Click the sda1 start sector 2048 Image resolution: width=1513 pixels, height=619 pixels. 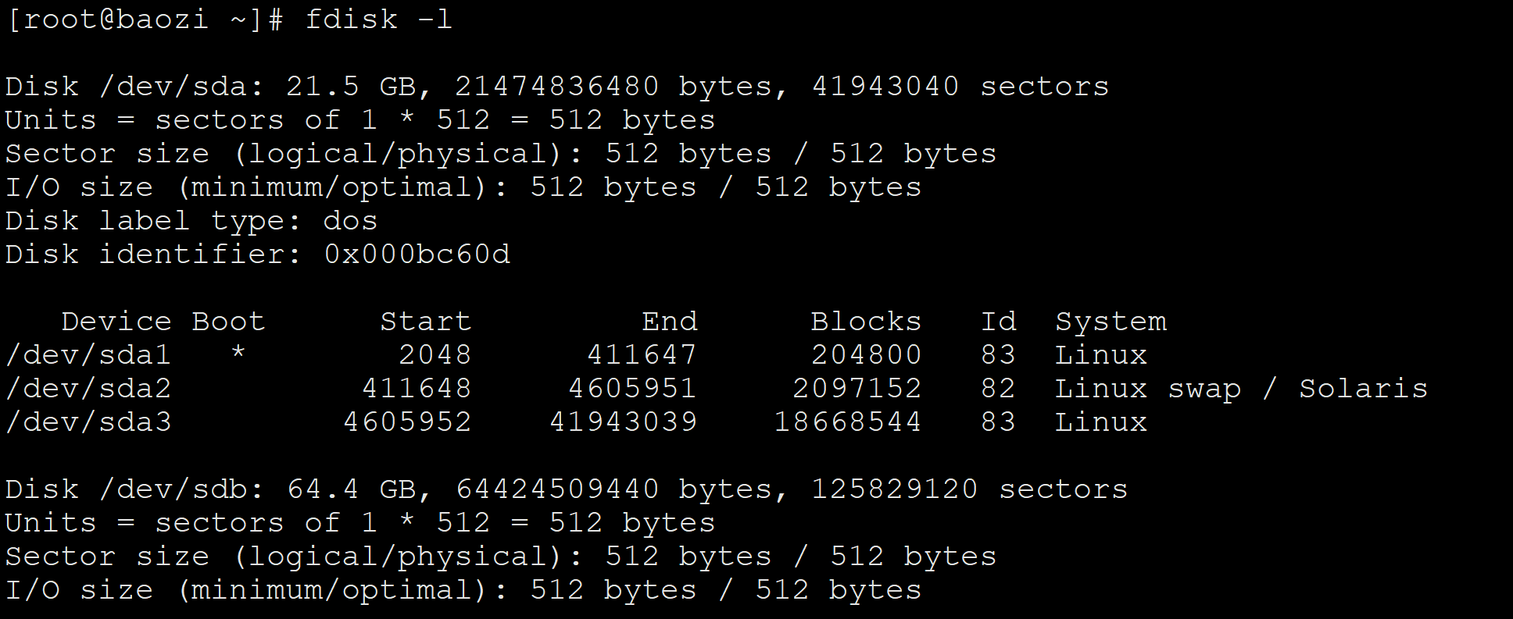tap(435, 355)
